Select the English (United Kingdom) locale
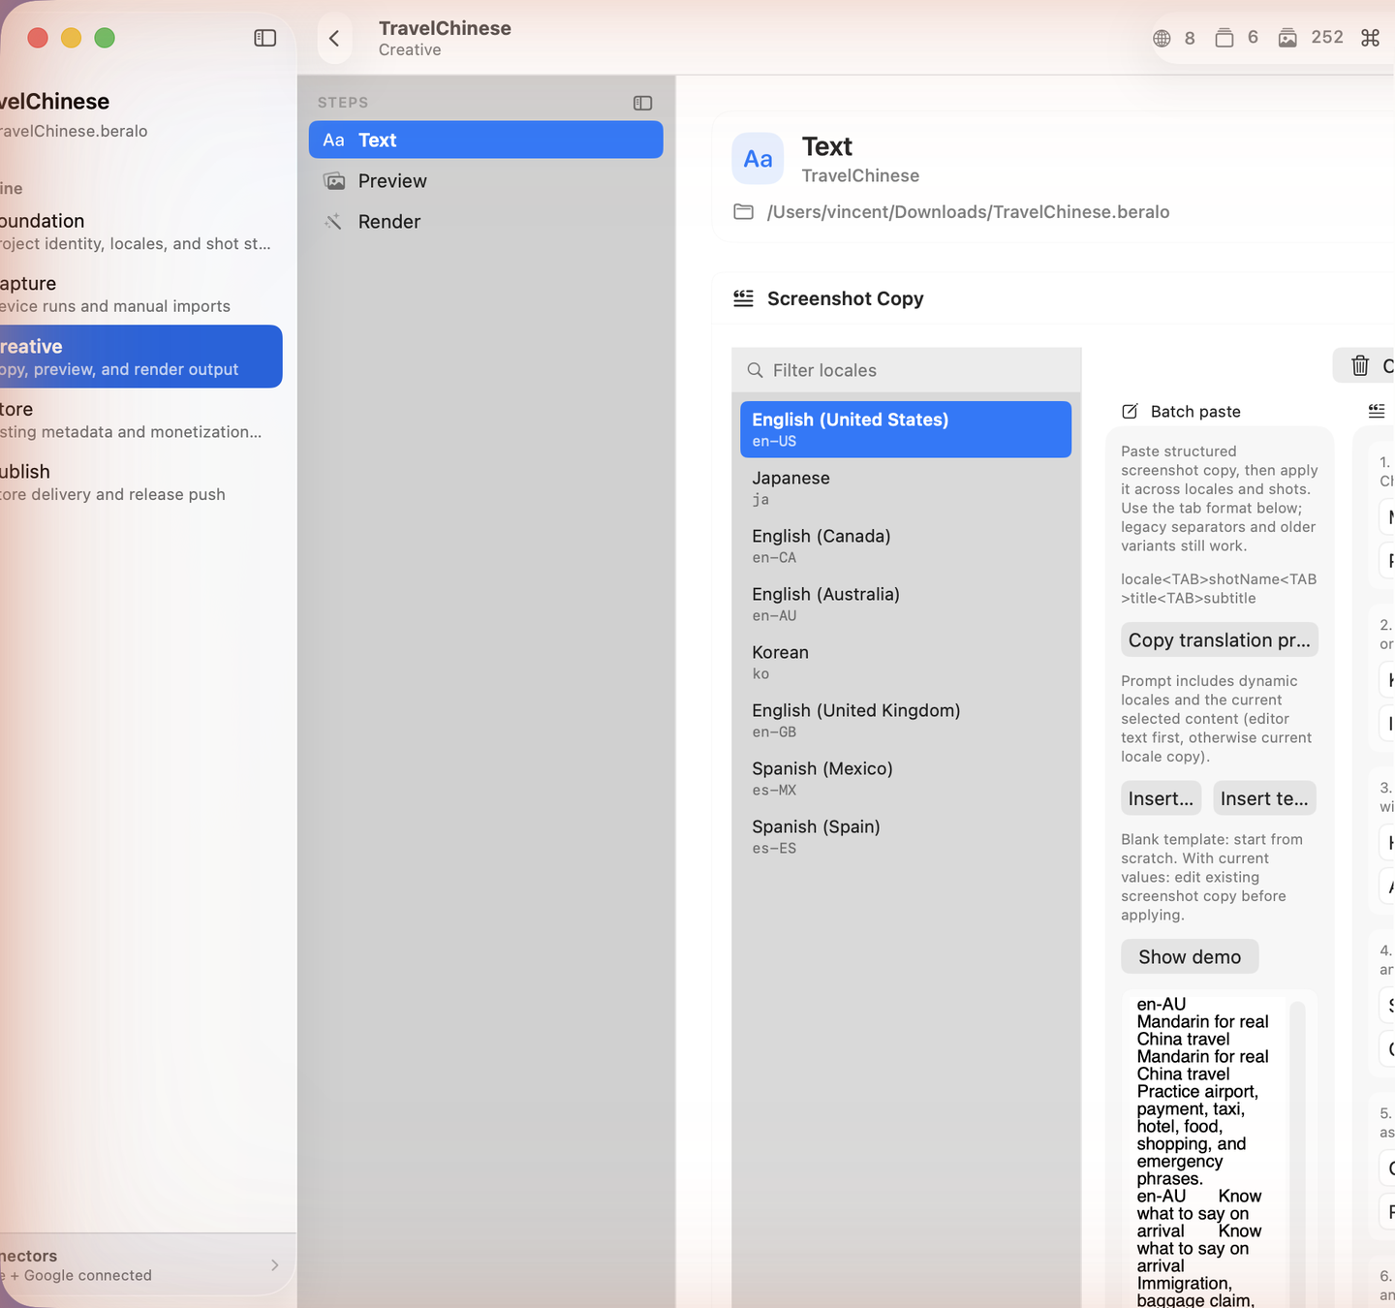Image resolution: width=1395 pixels, height=1308 pixels. point(906,720)
